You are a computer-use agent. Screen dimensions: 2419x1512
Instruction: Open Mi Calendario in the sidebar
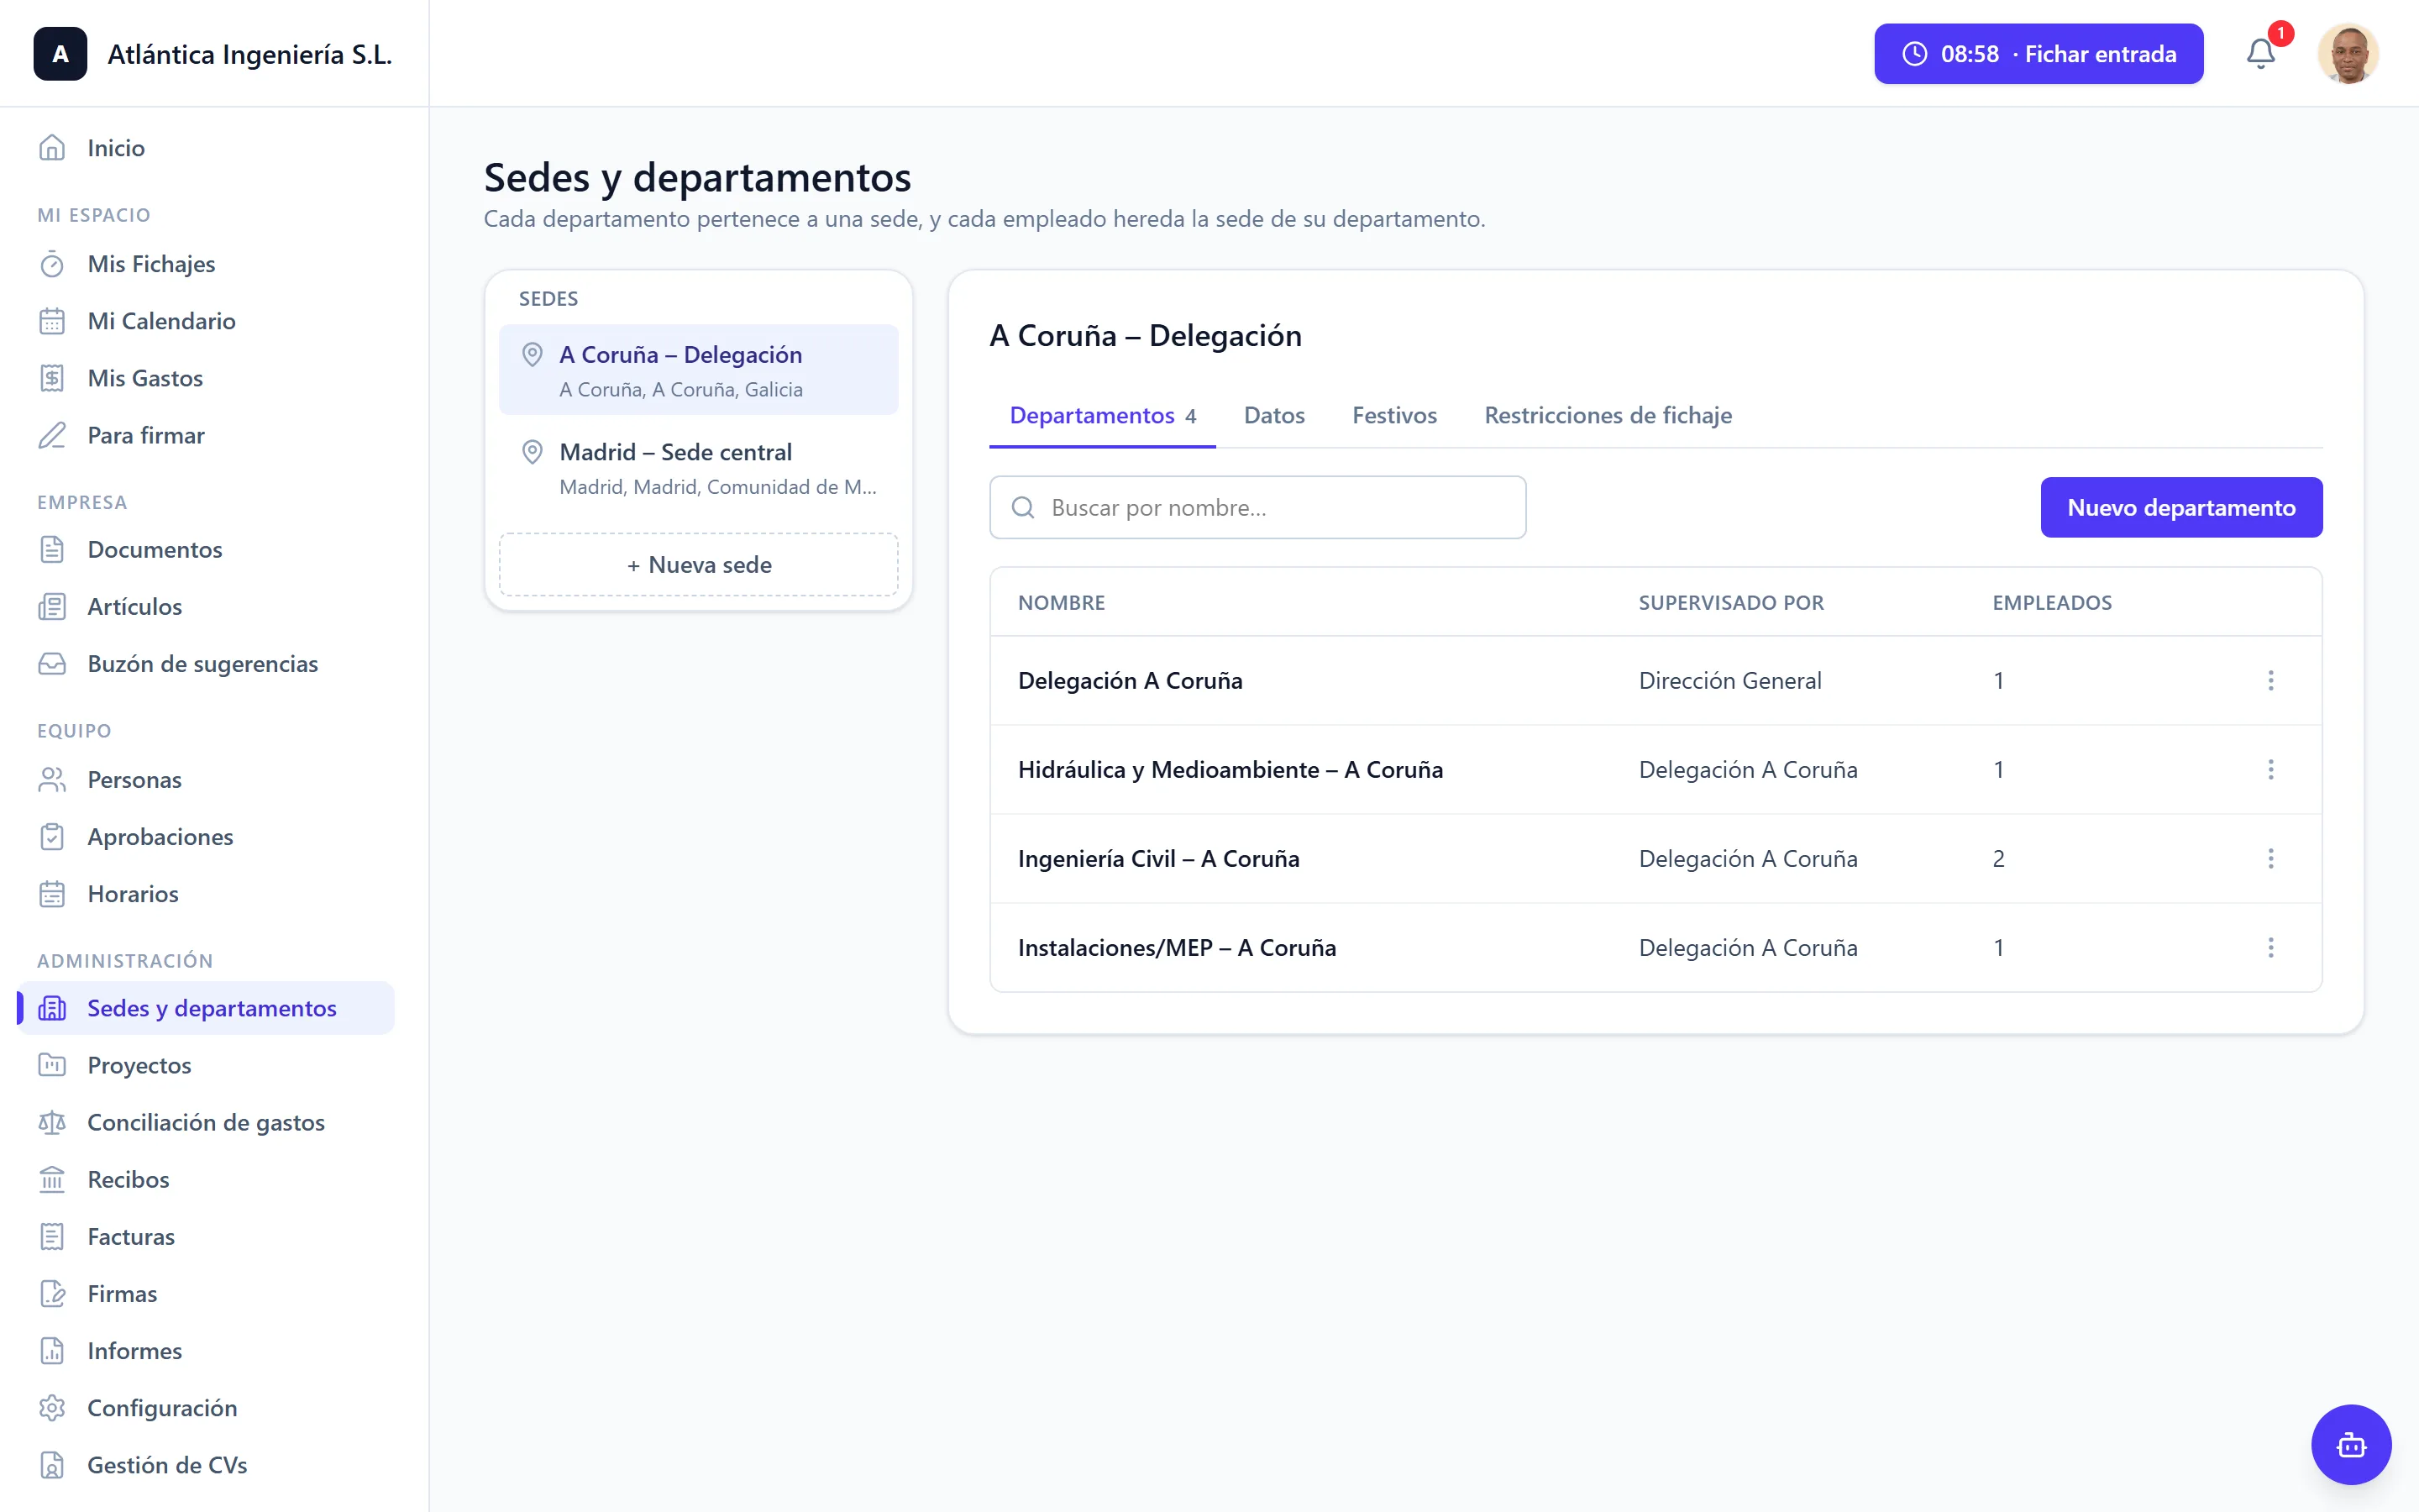click(x=206, y=321)
